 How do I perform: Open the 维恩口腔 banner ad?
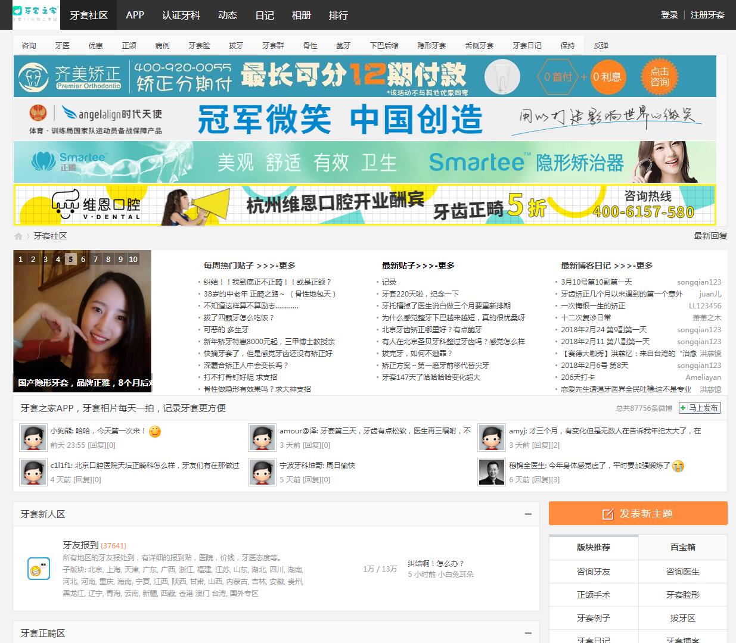[365, 205]
